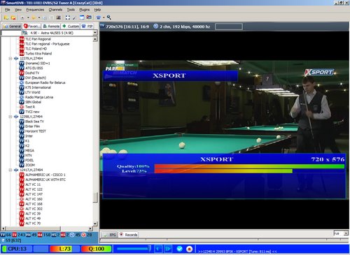Open the View menu
The height and width of the screenshot is (255, 350).
(18, 10)
